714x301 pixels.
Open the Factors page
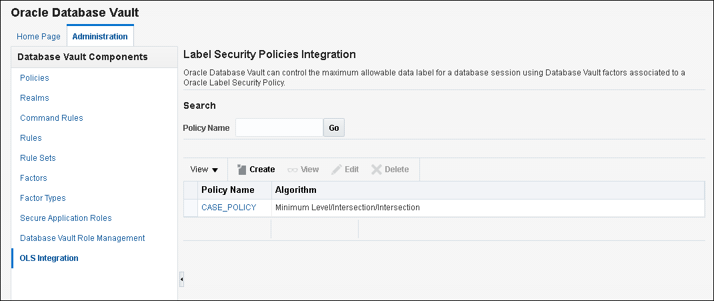click(33, 178)
